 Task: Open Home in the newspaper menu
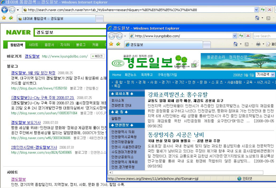click(x=116, y=75)
